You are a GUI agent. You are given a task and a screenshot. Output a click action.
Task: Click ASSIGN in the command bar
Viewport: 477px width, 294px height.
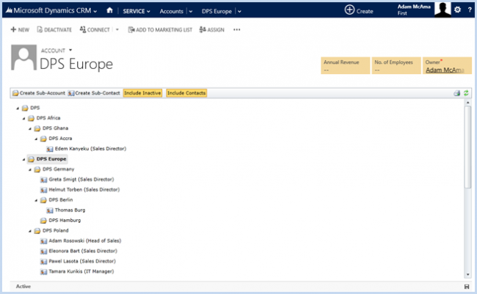pyautogui.click(x=212, y=30)
